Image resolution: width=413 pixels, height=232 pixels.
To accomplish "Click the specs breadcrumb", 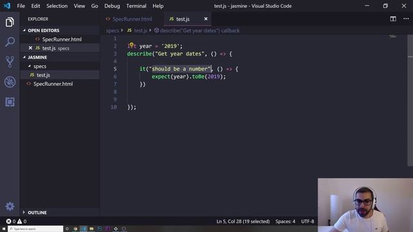I will pos(112,30).
